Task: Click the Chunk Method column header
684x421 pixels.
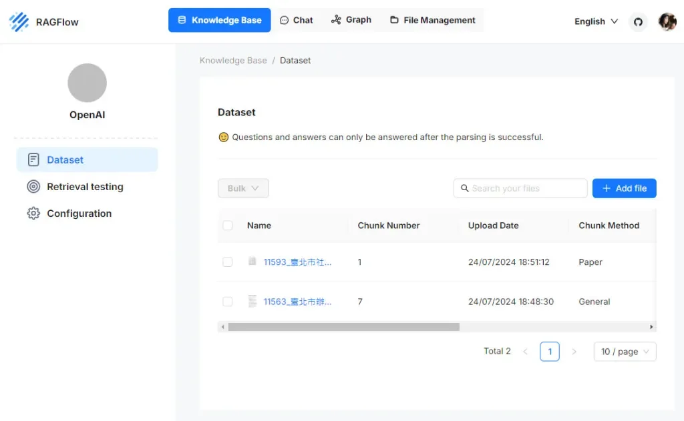Action: point(609,226)
